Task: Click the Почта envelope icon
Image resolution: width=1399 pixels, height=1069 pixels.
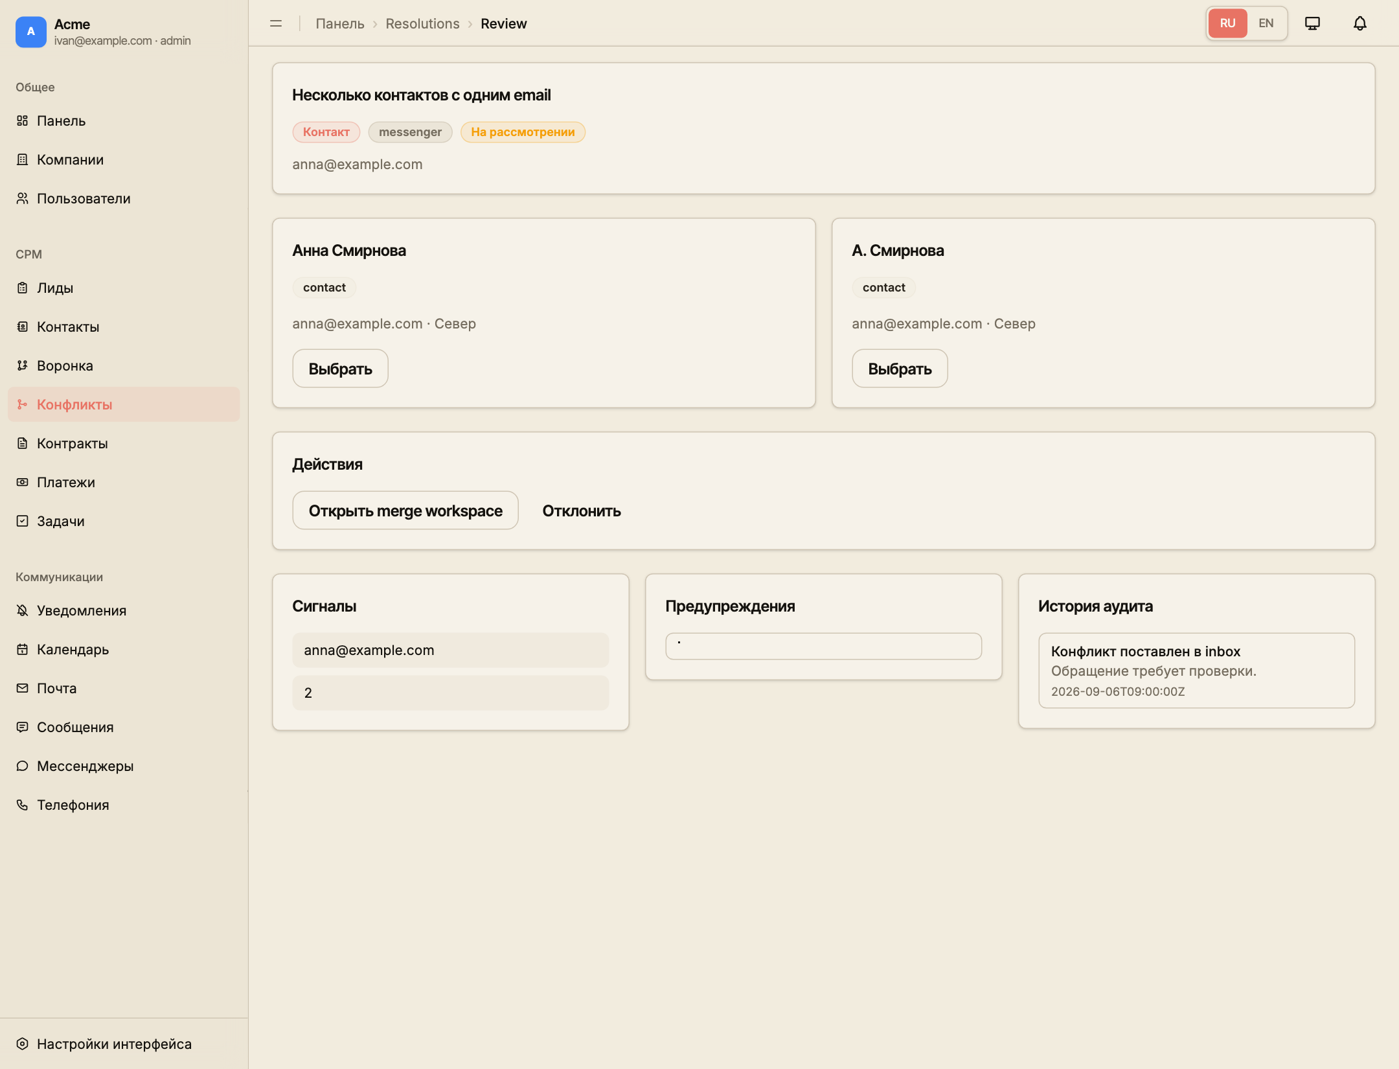Action: pos(23,688)
